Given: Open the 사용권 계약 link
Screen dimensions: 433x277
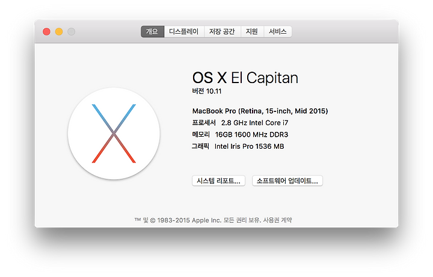Looking at the screenshot, I should tap(277, 220).
